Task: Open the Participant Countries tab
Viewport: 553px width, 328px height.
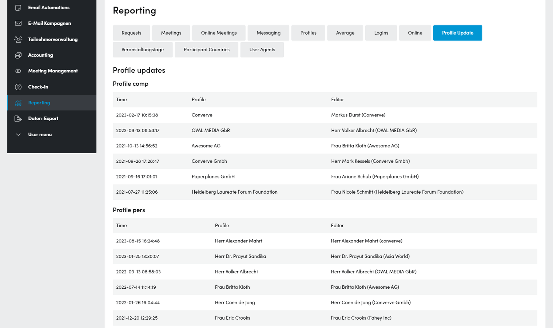Action: pyautogui.click(x=207, y=50)
